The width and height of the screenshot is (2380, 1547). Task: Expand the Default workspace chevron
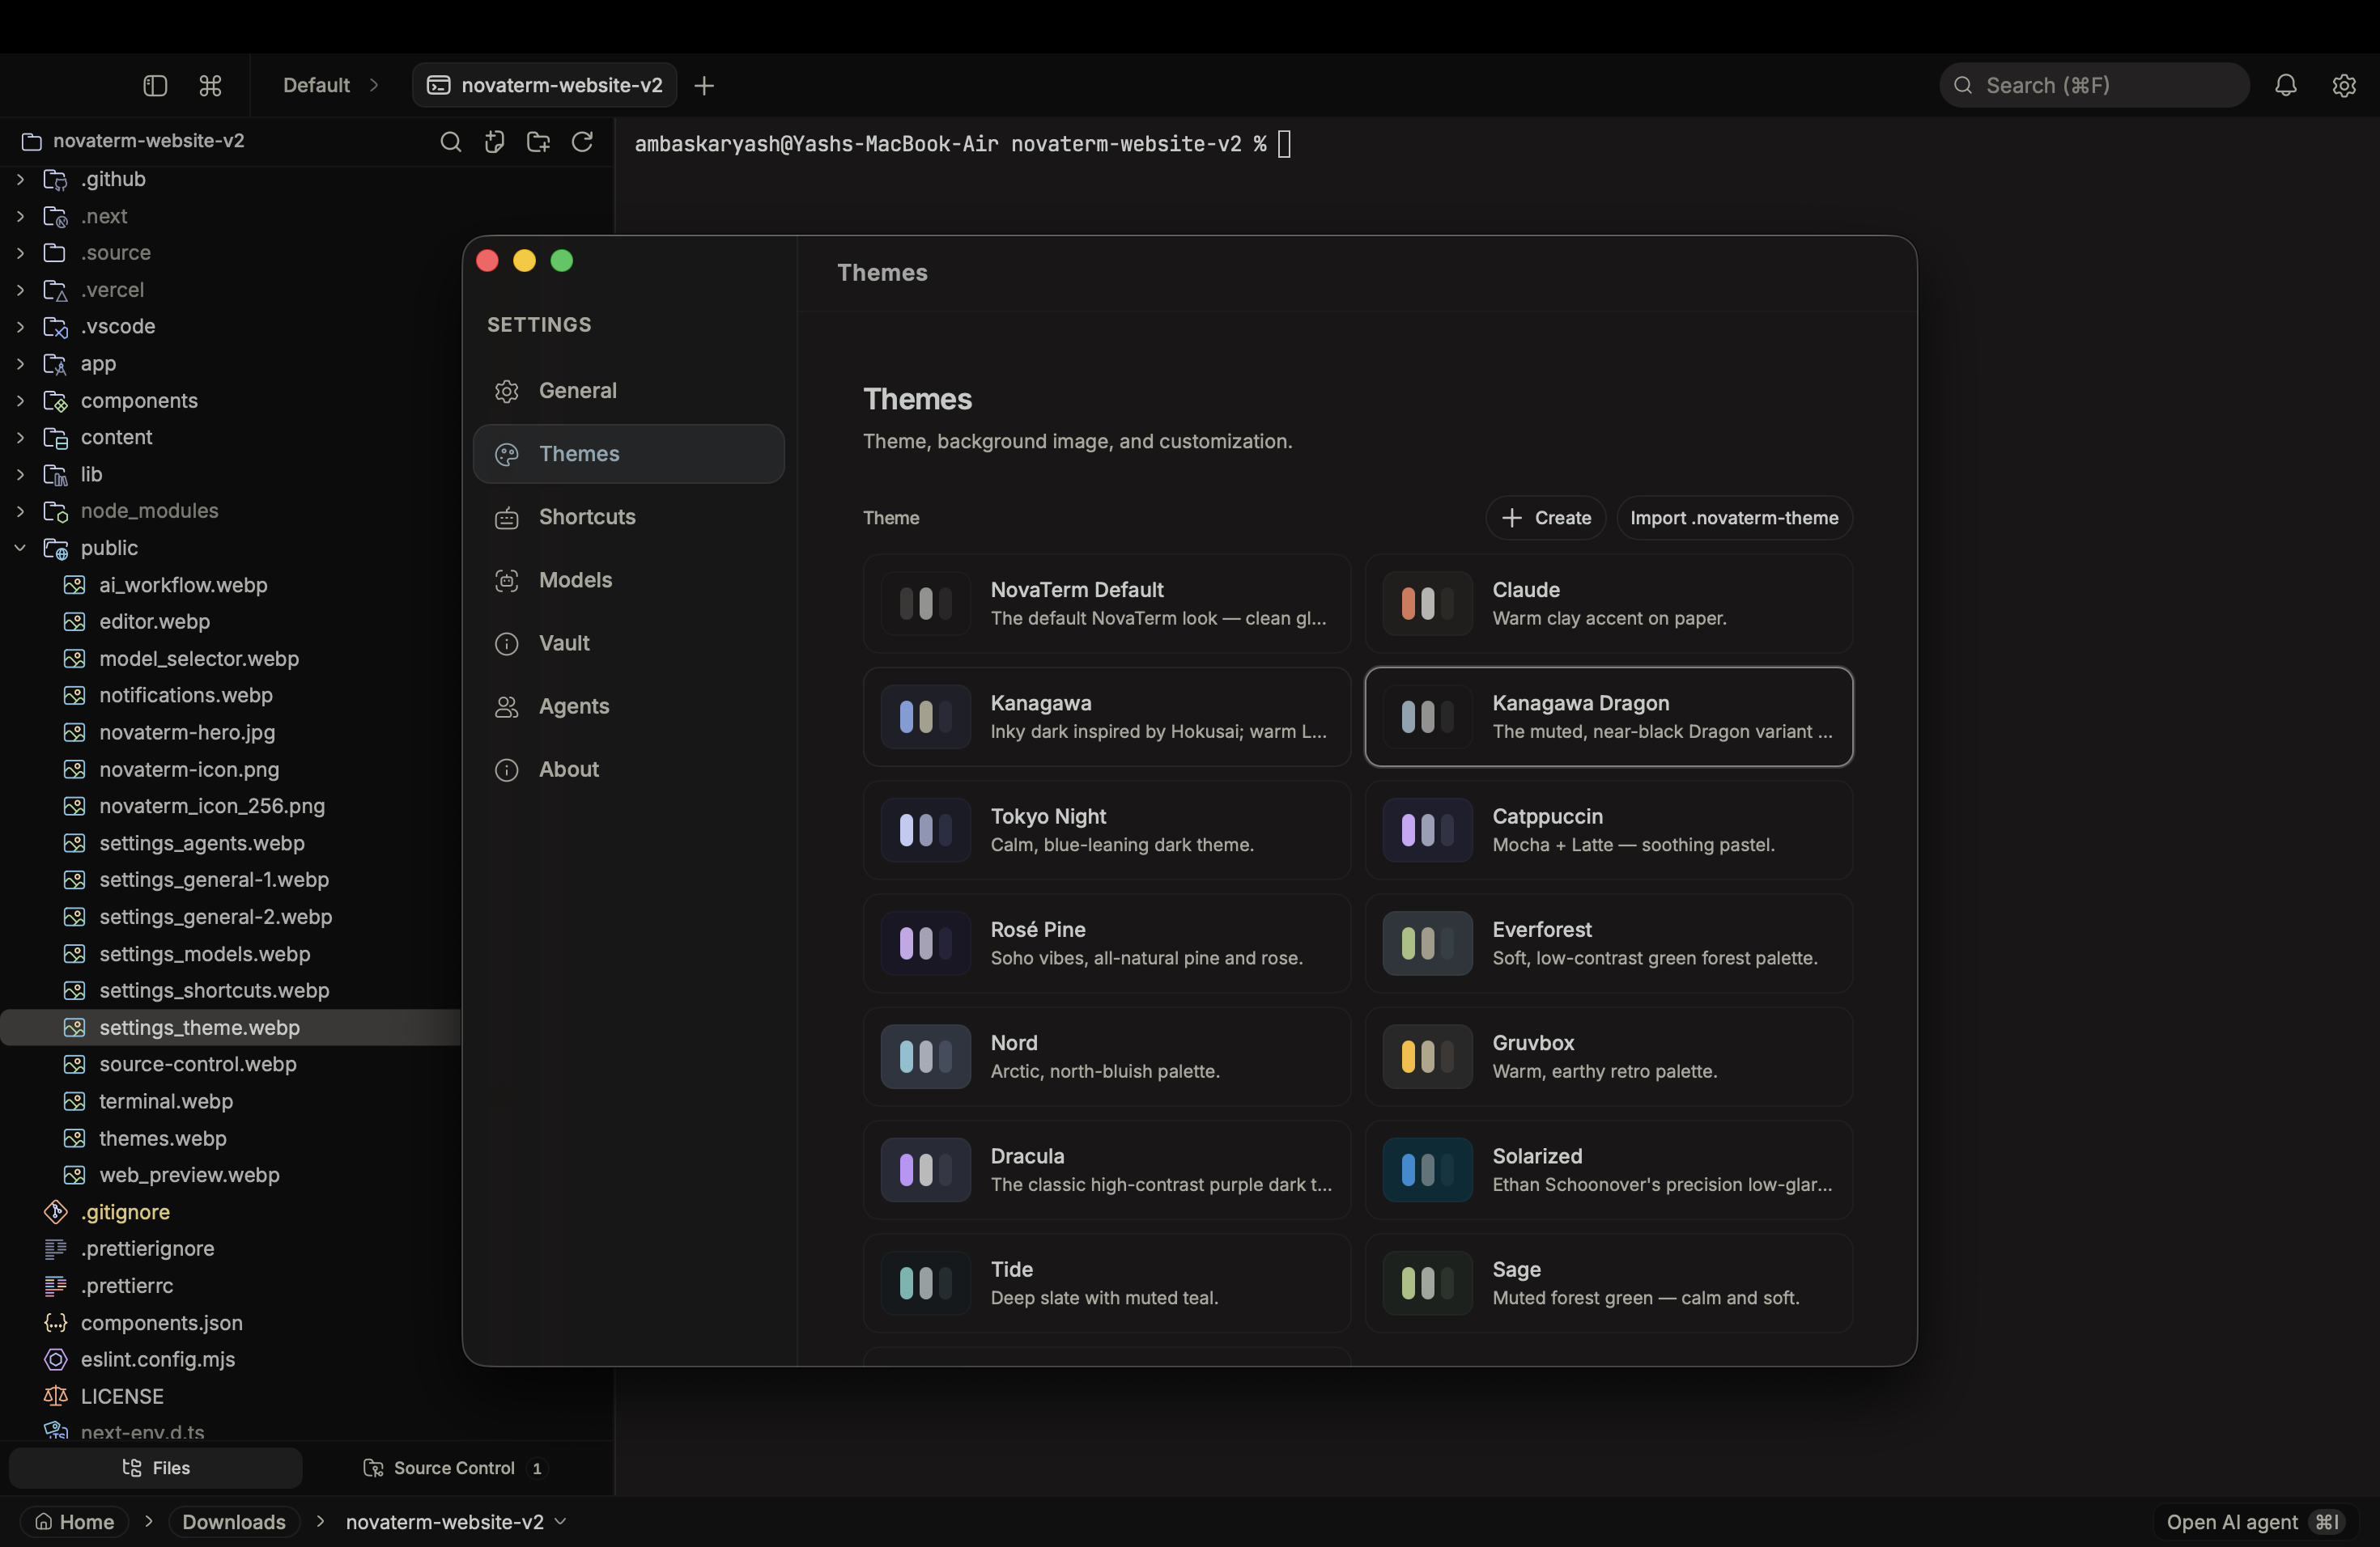coord(374,85)
